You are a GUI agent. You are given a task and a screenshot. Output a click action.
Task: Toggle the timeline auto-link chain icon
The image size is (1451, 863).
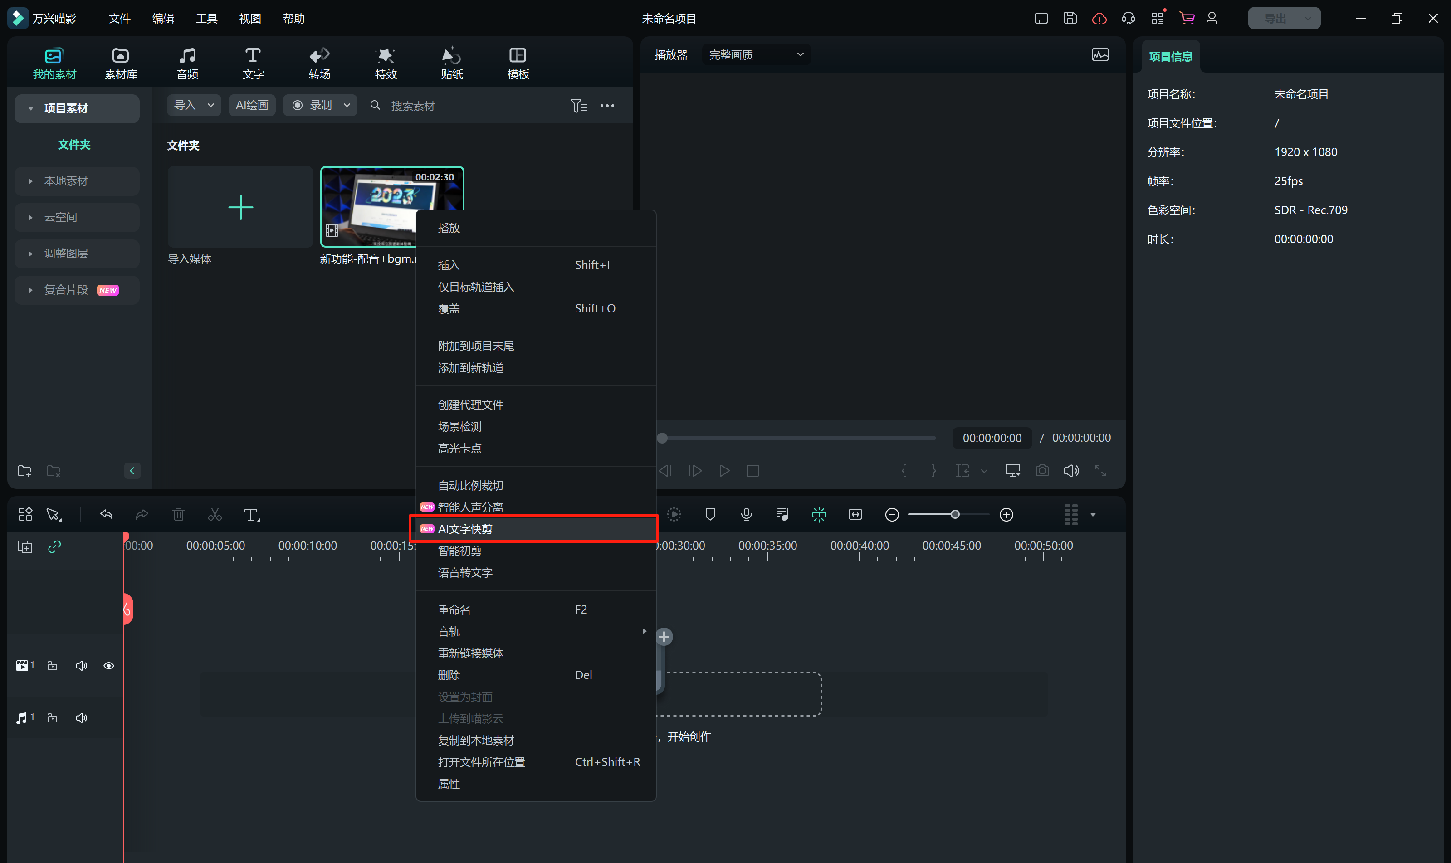pyautogui.click(x=54, y=546)
